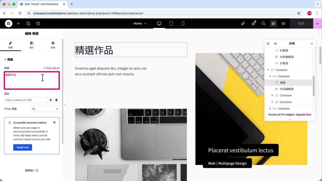The width and height of the screenshot is (322, 181).
Task: Expand the last Container in structure
Action: 270,109
